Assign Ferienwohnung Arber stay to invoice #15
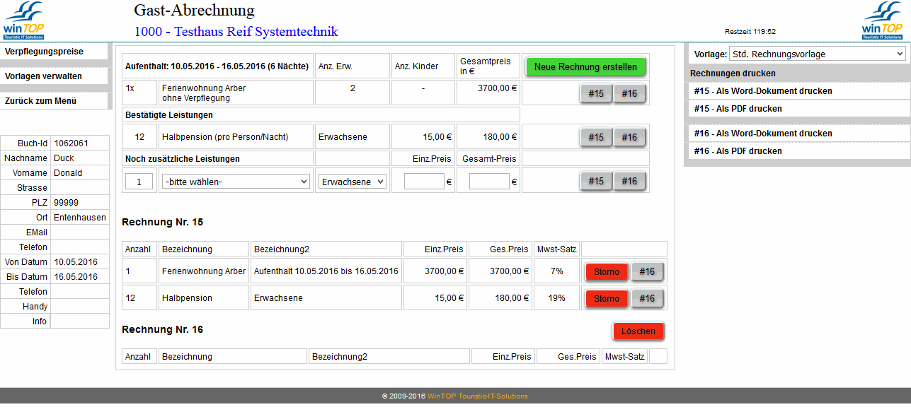This screenshot has width=911, height=407. (x=596, y=94)
